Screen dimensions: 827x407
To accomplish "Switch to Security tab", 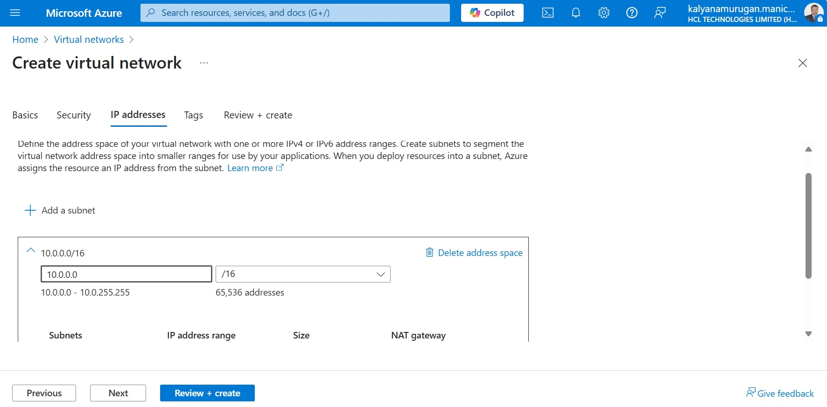I will click(74, 115).
